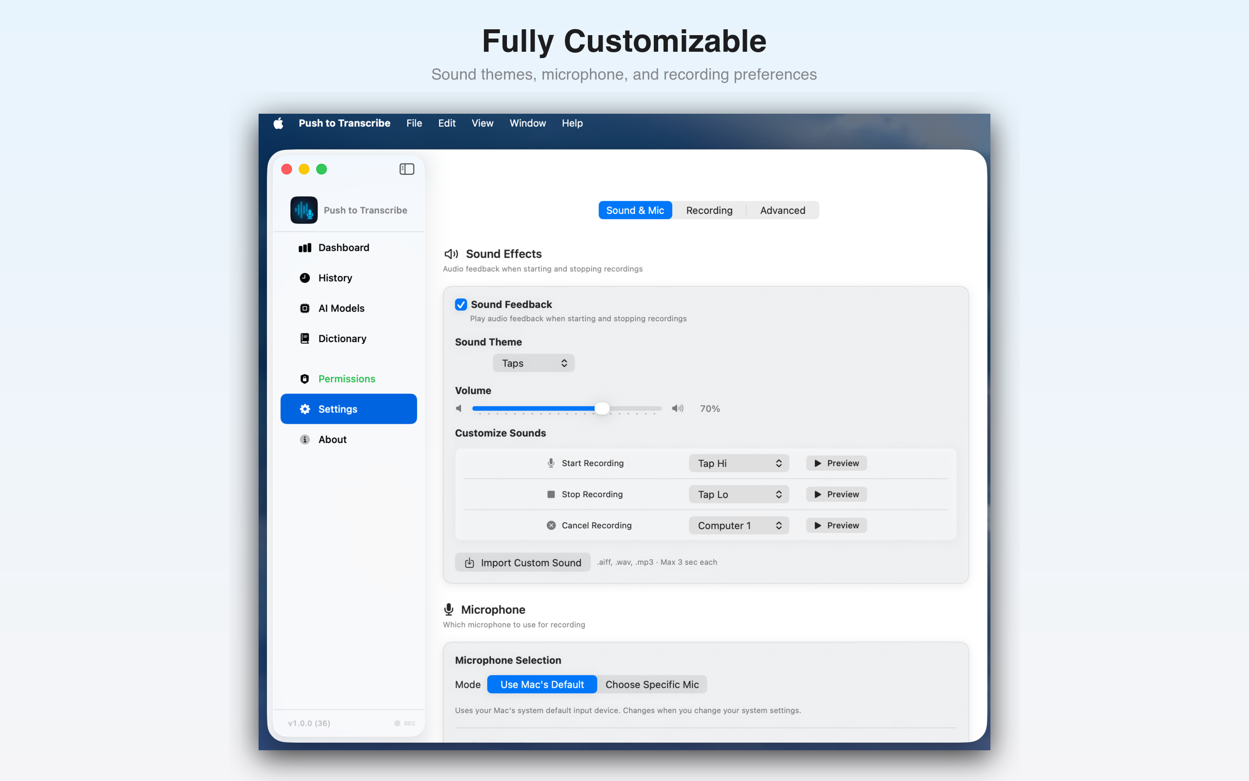Change the Start Recording sound from Tap Hi
The height and width of the screenshot is (781, 1249).
click(738, 463)
